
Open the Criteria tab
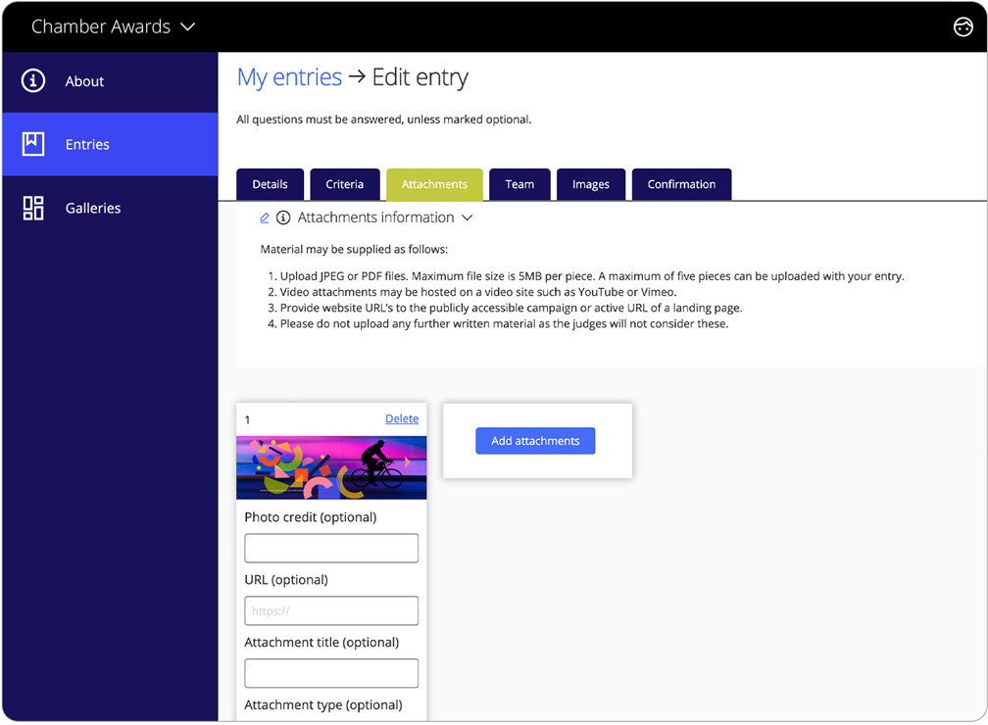(344, 184)
